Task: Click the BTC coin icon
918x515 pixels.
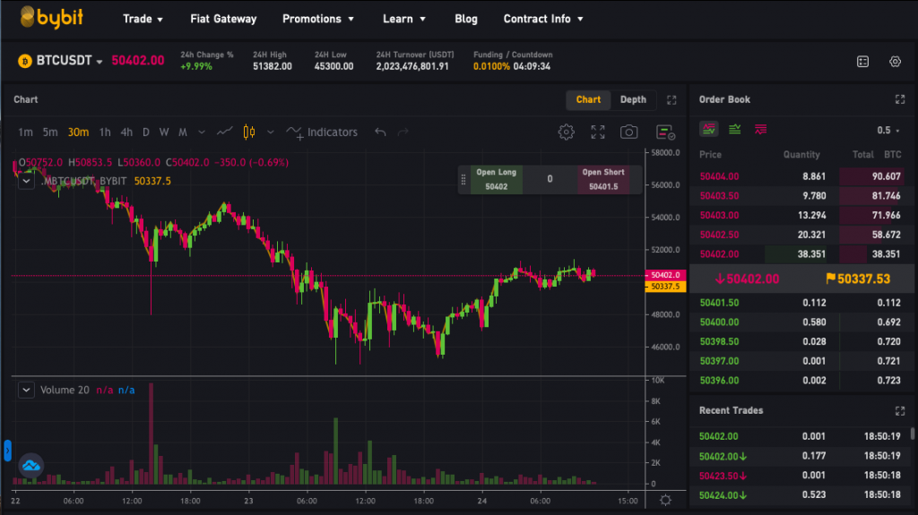Action: pyautogui.click(x=24, y=61)
